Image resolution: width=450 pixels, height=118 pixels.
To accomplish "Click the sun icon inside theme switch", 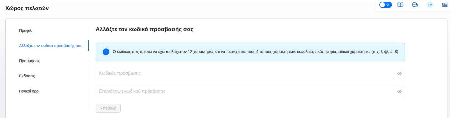I will click(388, 5).
